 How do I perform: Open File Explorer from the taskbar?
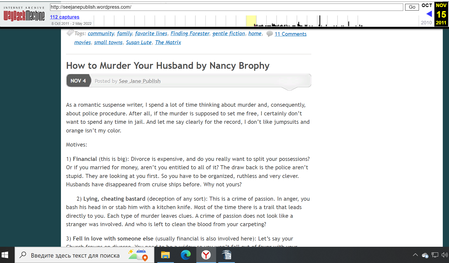coord(165,255)
